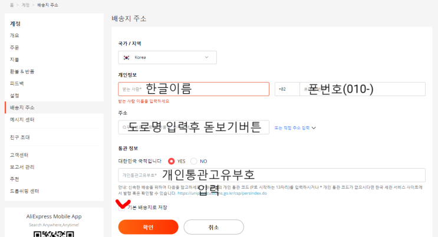Image resolution: width=438 pixels, height=237 pixels.
Task: Select 배송지 주소 in the sidebar
Action: 22,107
